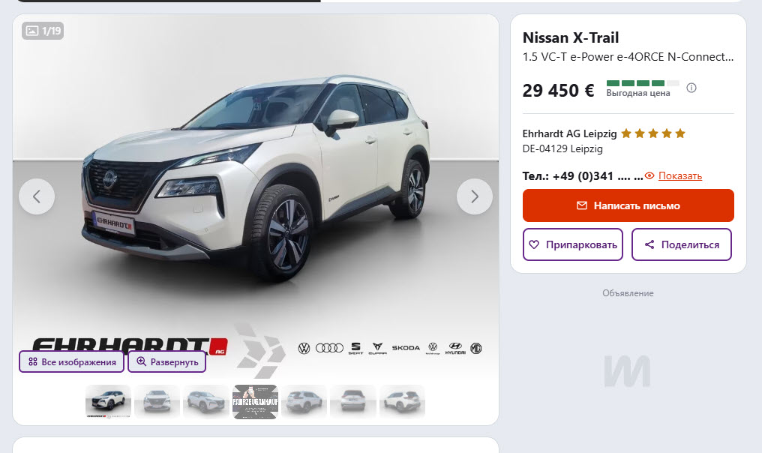The image size is (762, 453).
Task: Select first thumbnail of white X-Trail
Action: [x=108, y=401]
